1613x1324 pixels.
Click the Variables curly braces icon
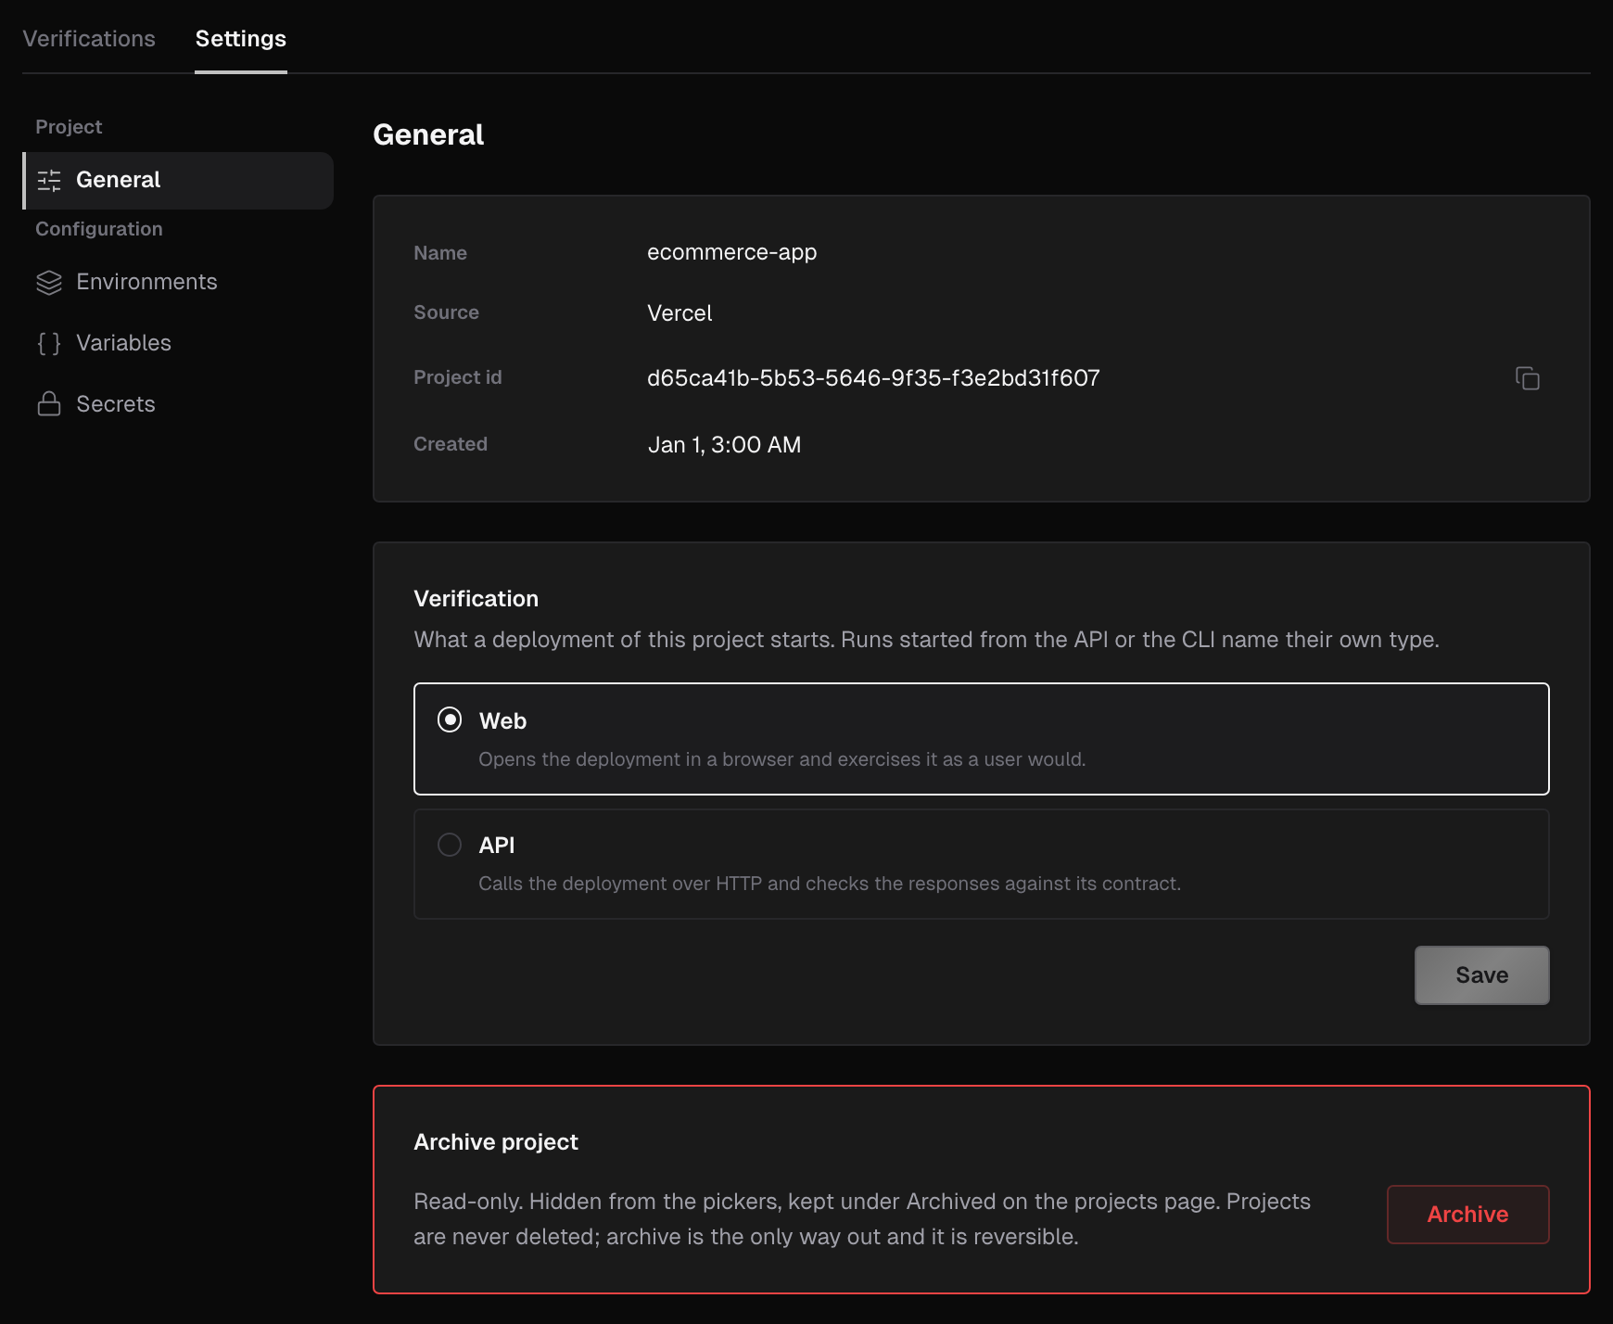[49, 343]
